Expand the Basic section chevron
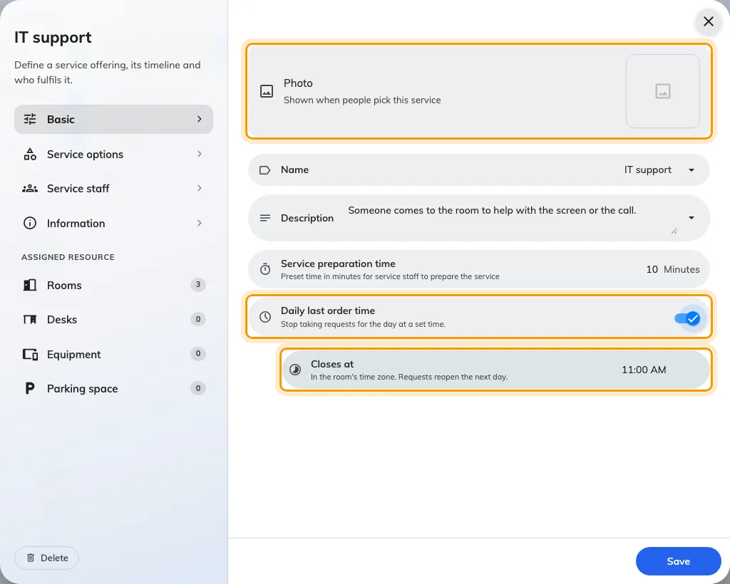This screenshot has height=584, width=730. (200, 119)
